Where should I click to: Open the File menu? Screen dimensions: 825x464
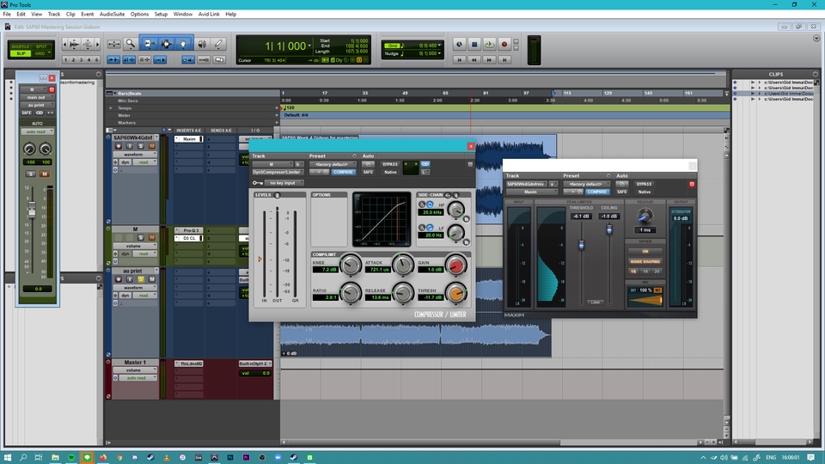pos(7,15)
